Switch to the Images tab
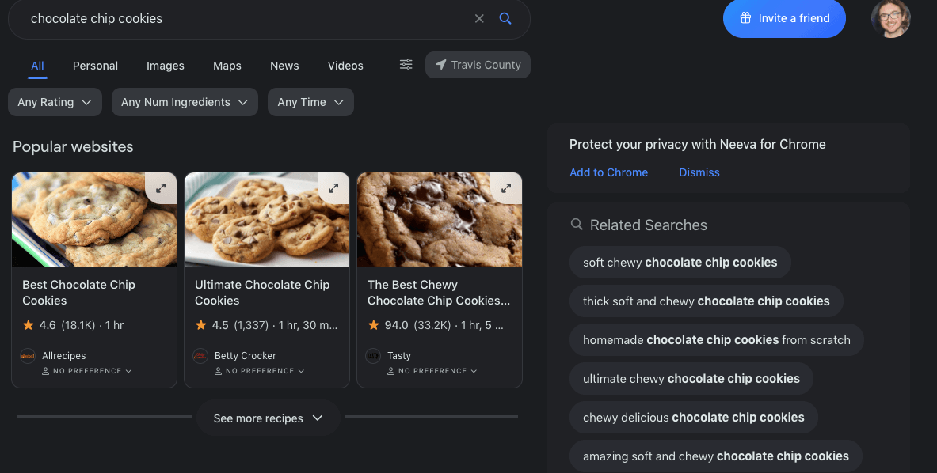Viewport: 937px width, 473px height. (165, 66)
